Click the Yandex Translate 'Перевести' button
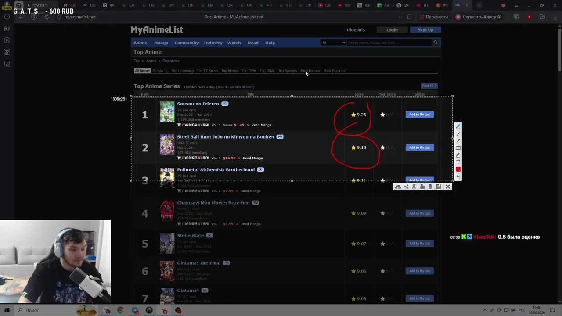This screenshot has width=562, height=316. point(434,17)
